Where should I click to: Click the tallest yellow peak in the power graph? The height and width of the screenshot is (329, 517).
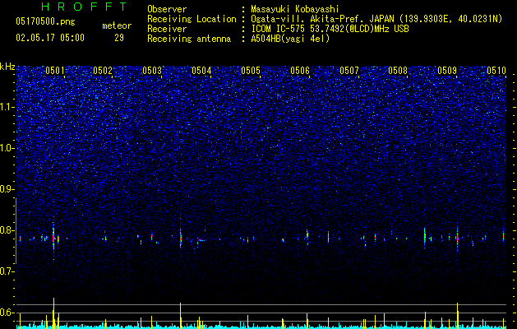point(53,313)
